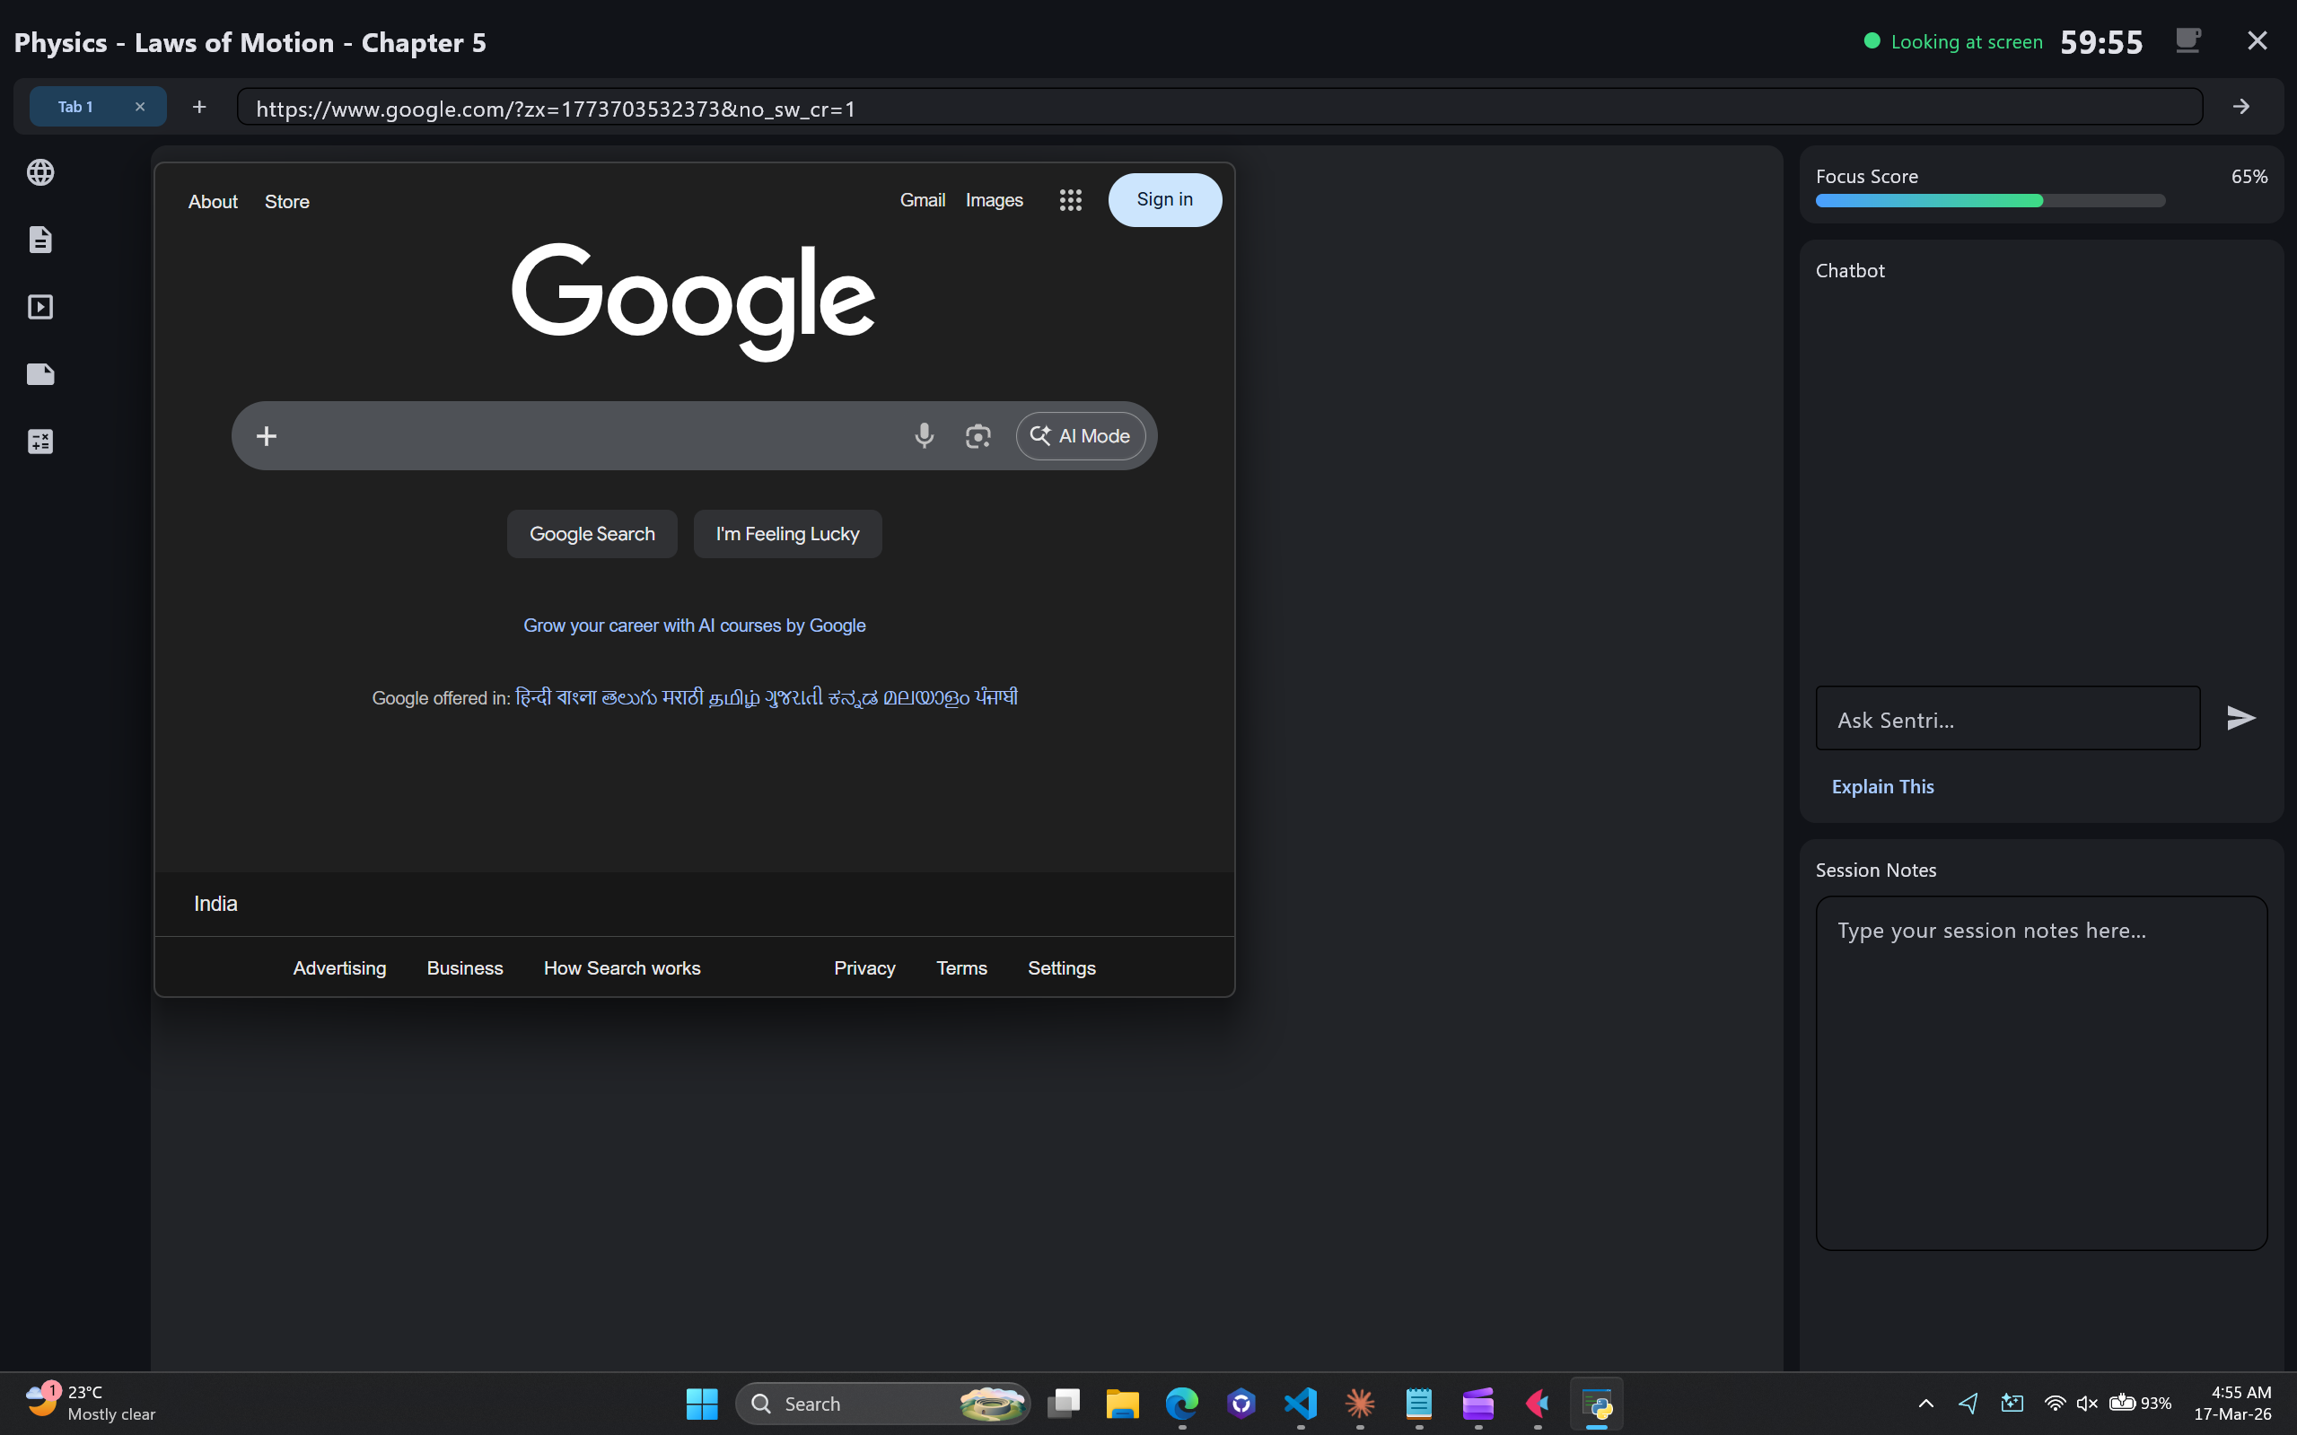Mute toggle via taskbar volume icon

pos(2085,1403)
